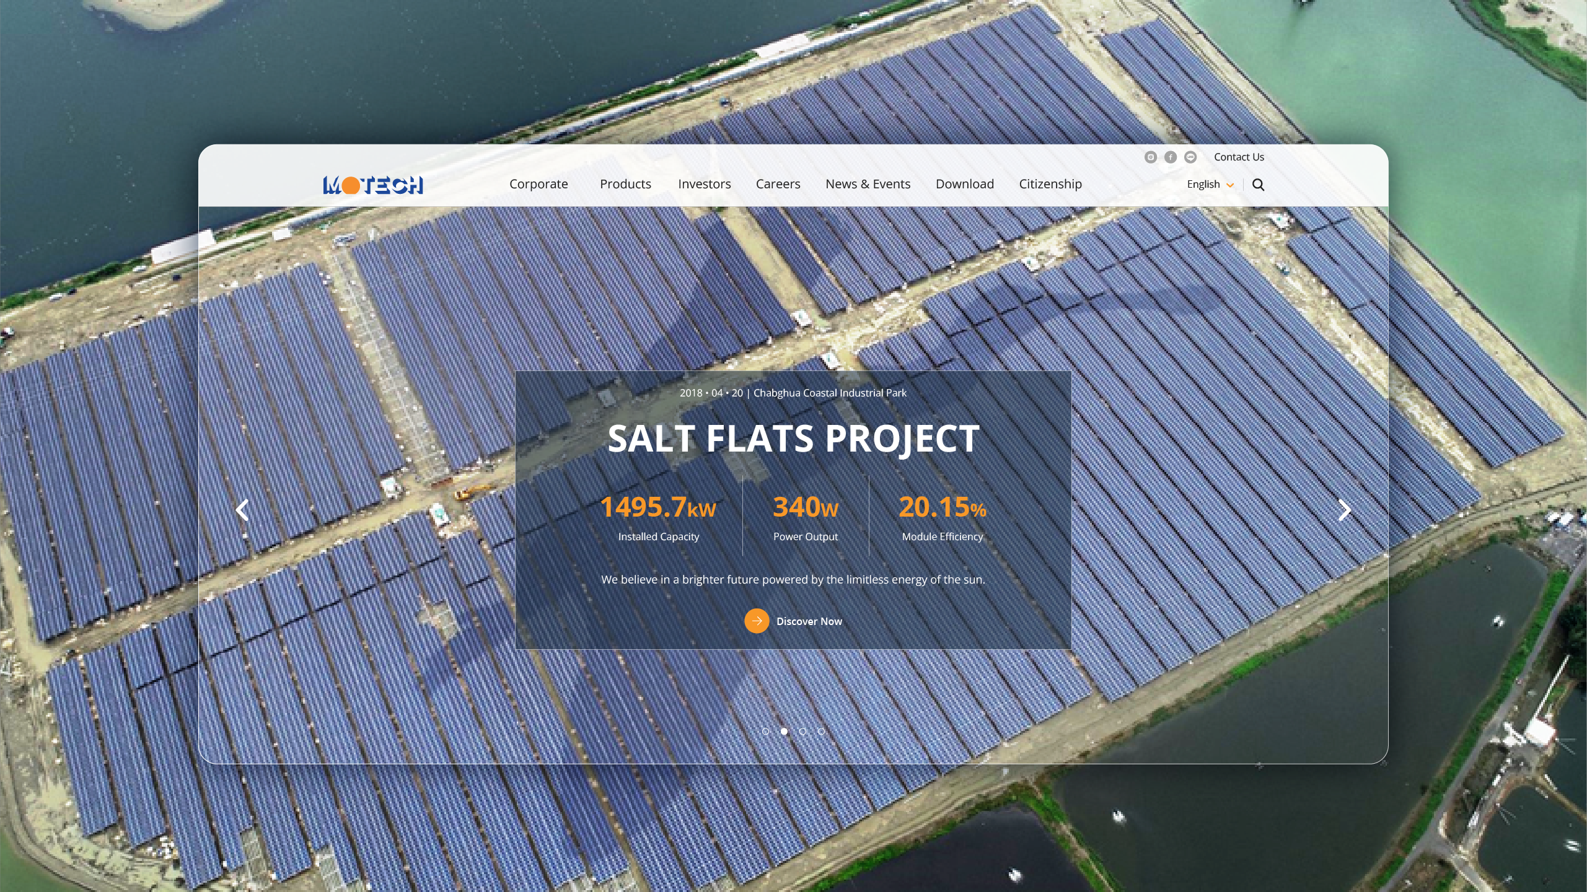Open the LINE social icon

1190,157
